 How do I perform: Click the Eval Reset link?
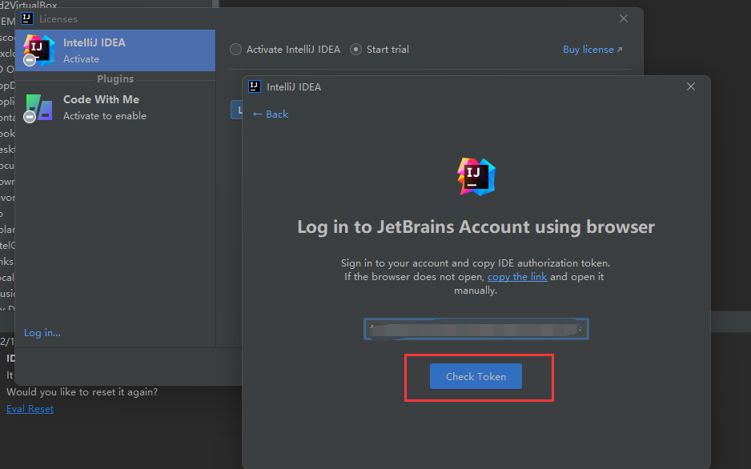point(30,409)
